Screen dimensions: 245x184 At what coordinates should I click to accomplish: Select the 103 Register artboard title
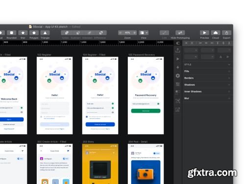(44, 55)
